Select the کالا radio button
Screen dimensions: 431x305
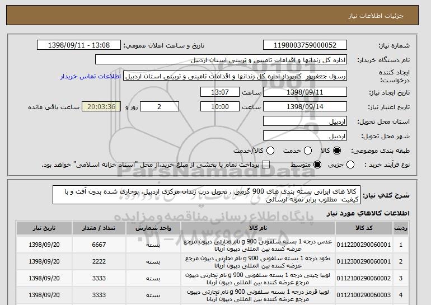[337, 151]
